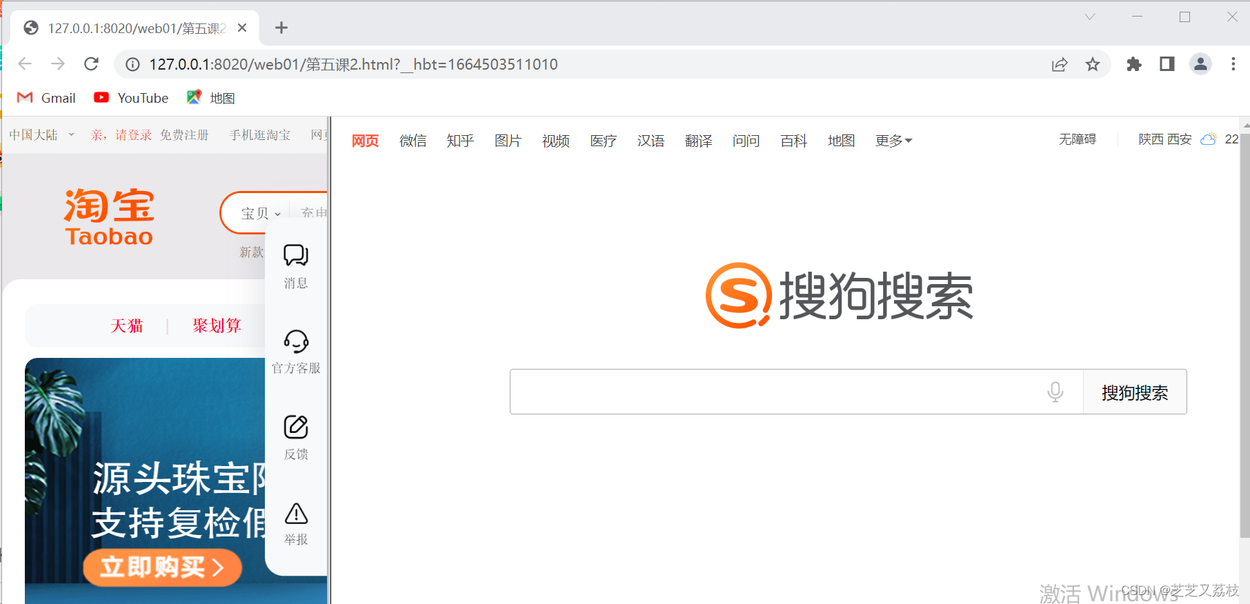Click the microphone voice search icon

click(x=1055, y=392)
